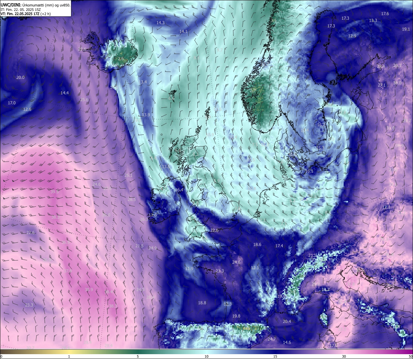
Task: Click the 2.6 value over Iceland
Action: pos(121,59)
